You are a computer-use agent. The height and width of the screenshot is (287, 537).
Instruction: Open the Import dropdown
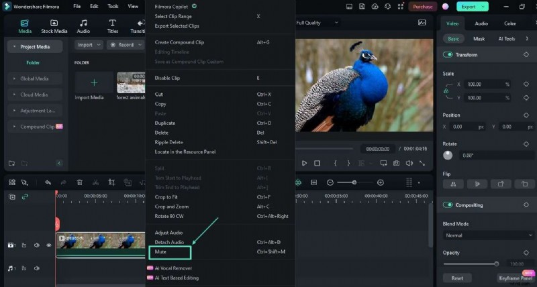[89, 45]
